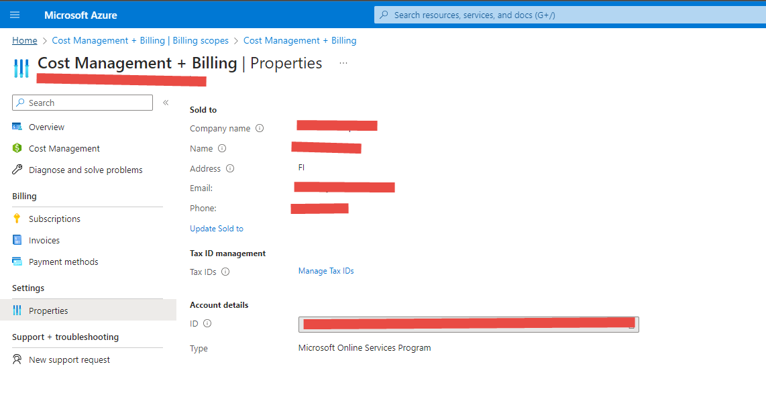Show info tooltip for account ID
The width and height of the screenshot is (766, 397).
click(207, 323)
